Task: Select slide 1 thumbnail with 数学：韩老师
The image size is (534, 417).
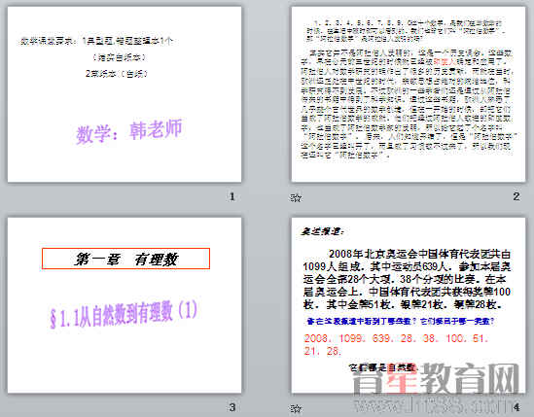Action: pyautogui.click(x=125, y=94)
